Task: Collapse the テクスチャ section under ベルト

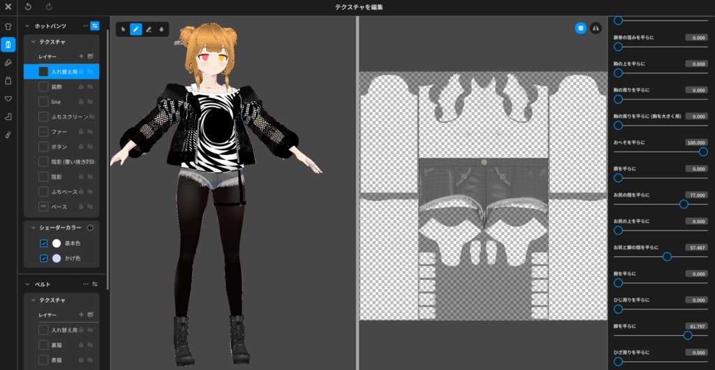Action: pyautogui.click(x=34, y=299)
